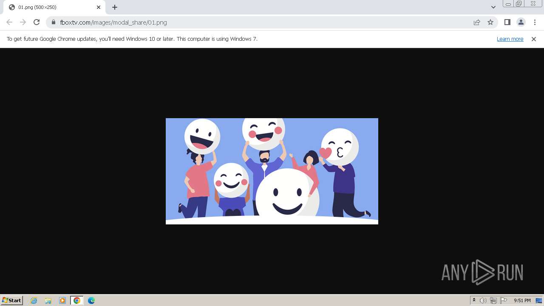The height and width of the screenshot is (306, 544).
Task: Click the emoji people image
Action: click(272, 171)
